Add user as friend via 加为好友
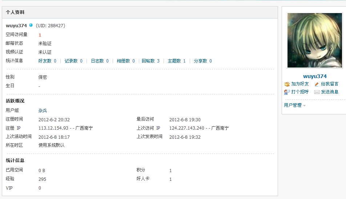Screen dimensions: 346x199 (300, 84)
